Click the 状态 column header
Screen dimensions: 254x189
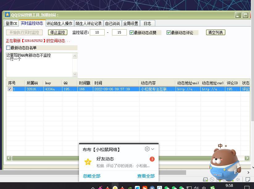(x=245, y=83)
